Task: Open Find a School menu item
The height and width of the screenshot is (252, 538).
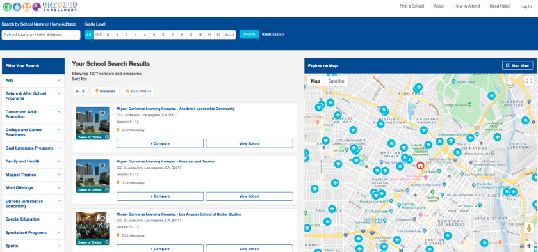Action: coord(412,6)
